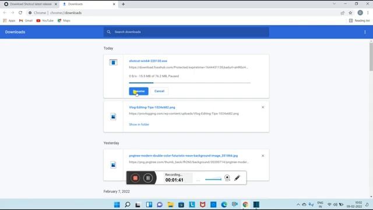Open pngtree modern double color background jpg link
The height and width of the screenshot is (210, 373).
(183, 156)
